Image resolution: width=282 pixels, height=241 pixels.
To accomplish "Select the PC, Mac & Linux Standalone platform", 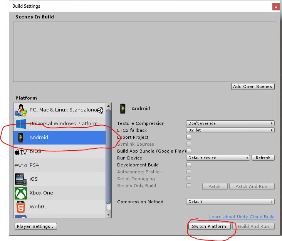I will pyautogui.click(x=60, y=110).
